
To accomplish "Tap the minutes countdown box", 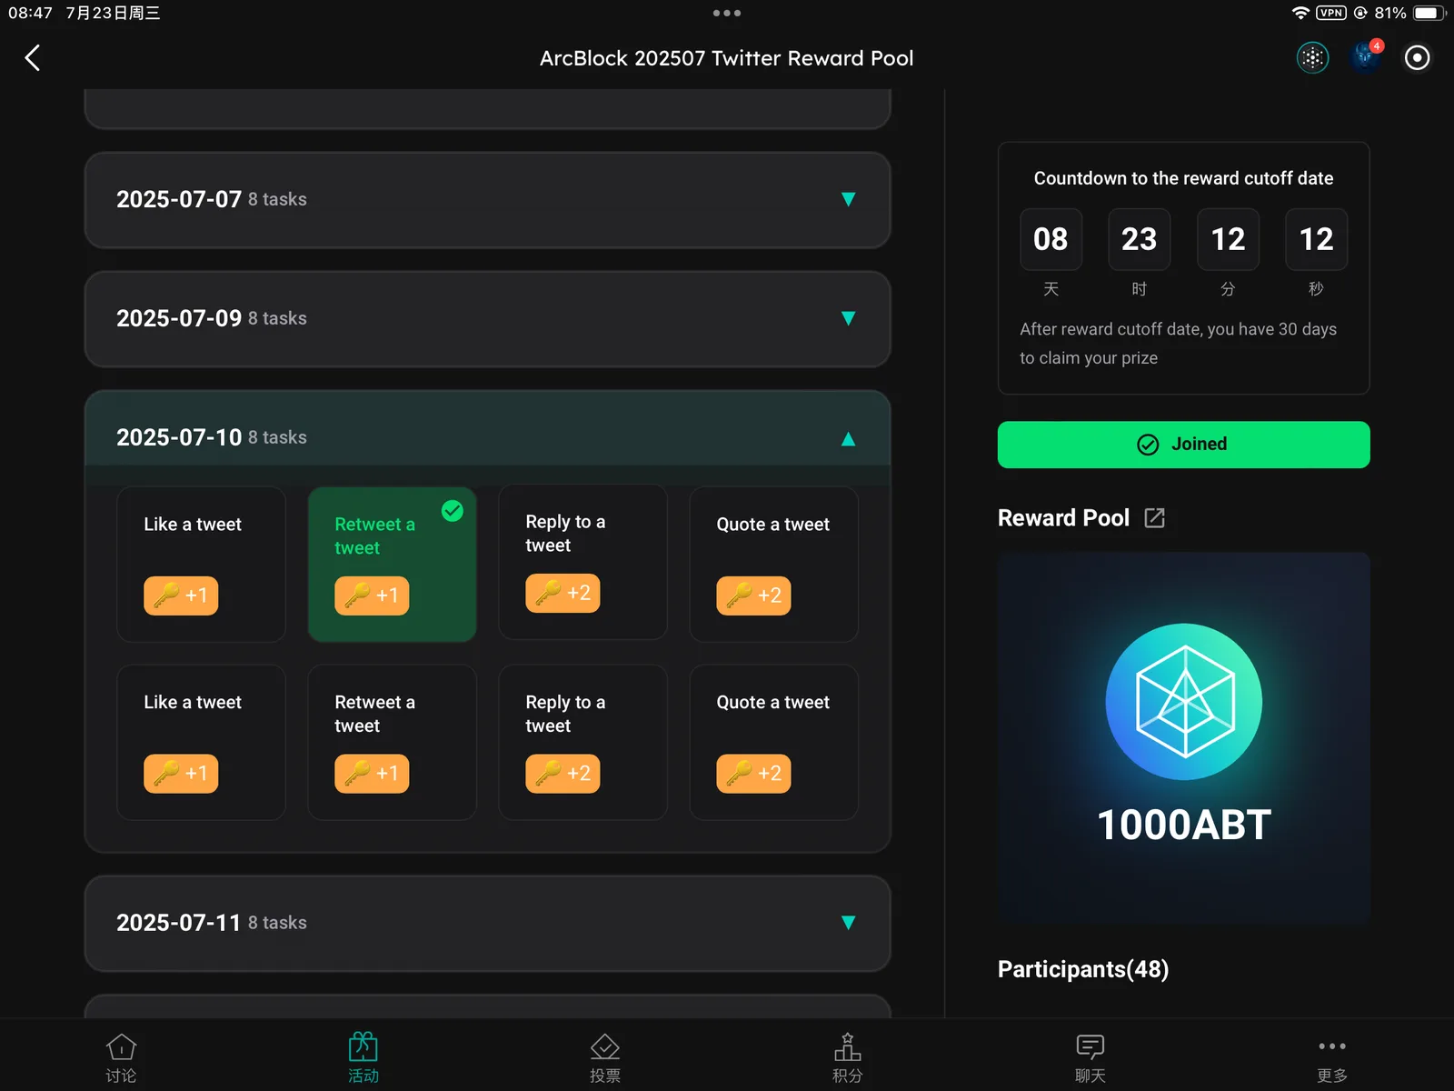I will point(1228,239).
